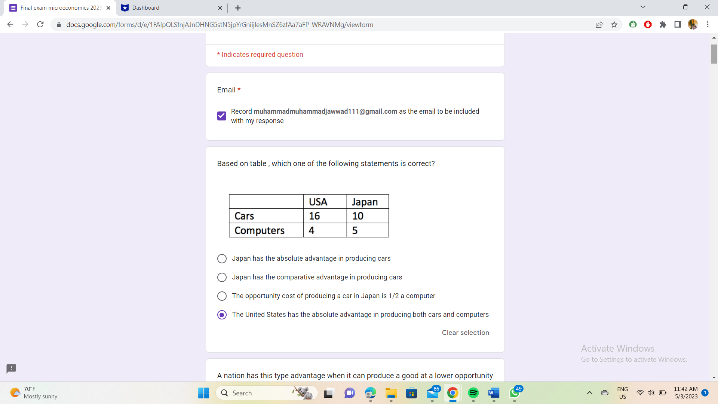
Task: Click the ad blocker extension icon
Action: (x=648, y=24)
